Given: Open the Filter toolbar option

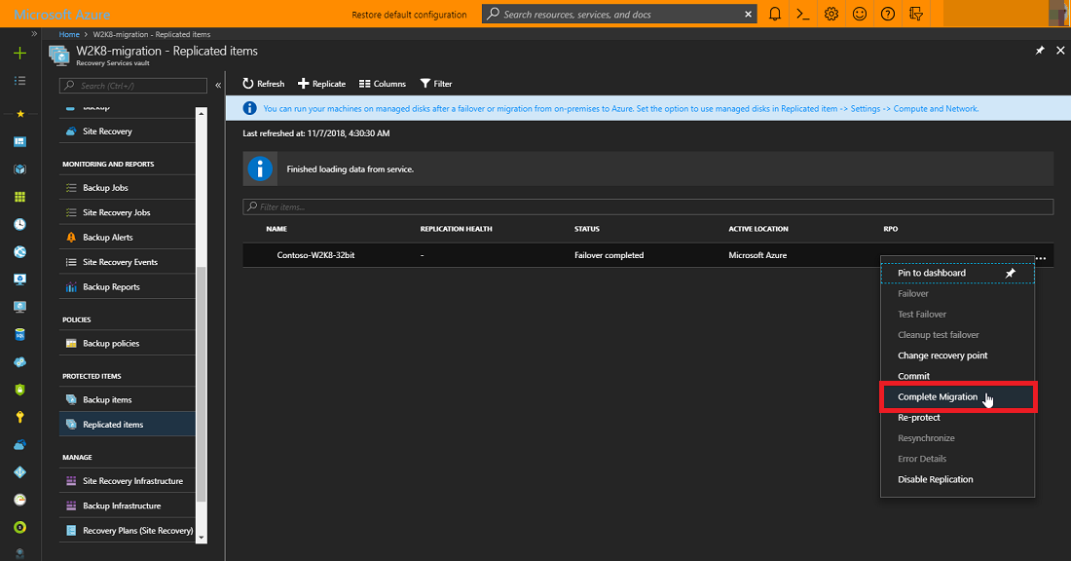Looking at the screenshot, I should pyautogui.click(x=435, y=83).
